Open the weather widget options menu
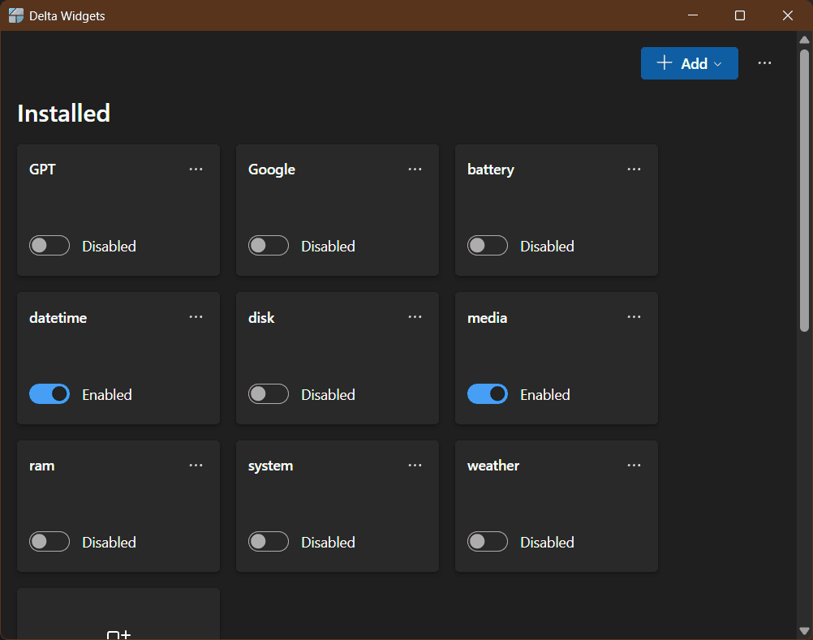 pyautogui.click(x=634, y=465)
